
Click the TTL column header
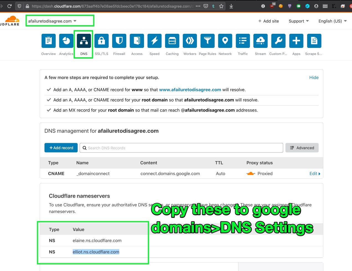[219, 163]
